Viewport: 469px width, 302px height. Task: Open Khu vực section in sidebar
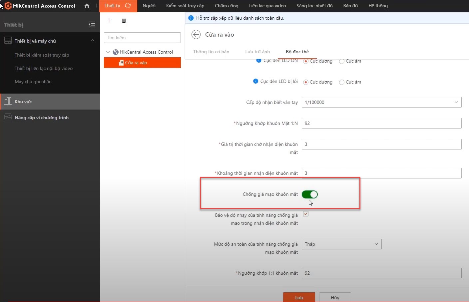[50, 102]
